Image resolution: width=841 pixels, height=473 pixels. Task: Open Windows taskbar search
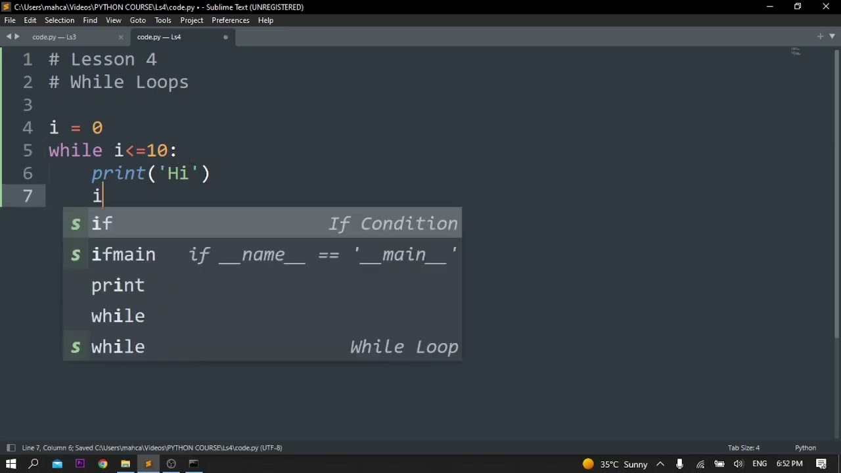[x=34, y=464]
